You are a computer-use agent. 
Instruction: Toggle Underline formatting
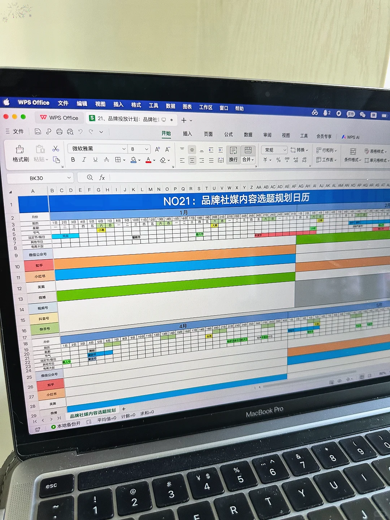pyautogui.click(x=95, y=159)
